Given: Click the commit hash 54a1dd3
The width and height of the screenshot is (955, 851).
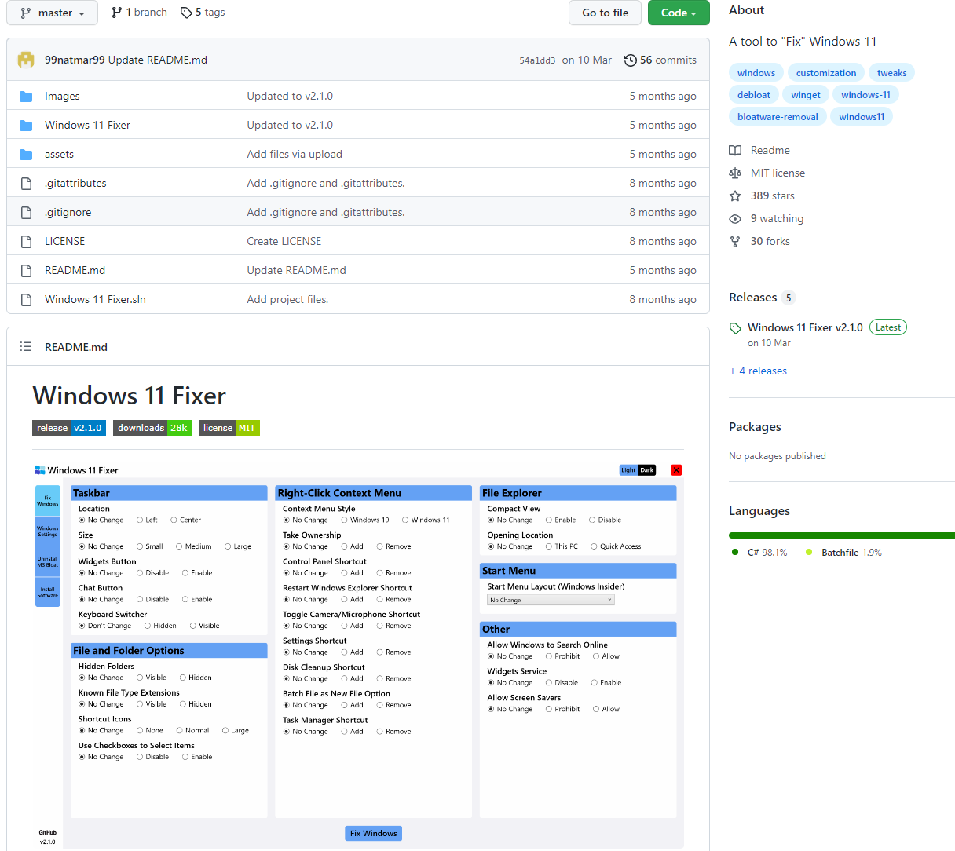Looking at the screenshot, I should tap(537, 60).
